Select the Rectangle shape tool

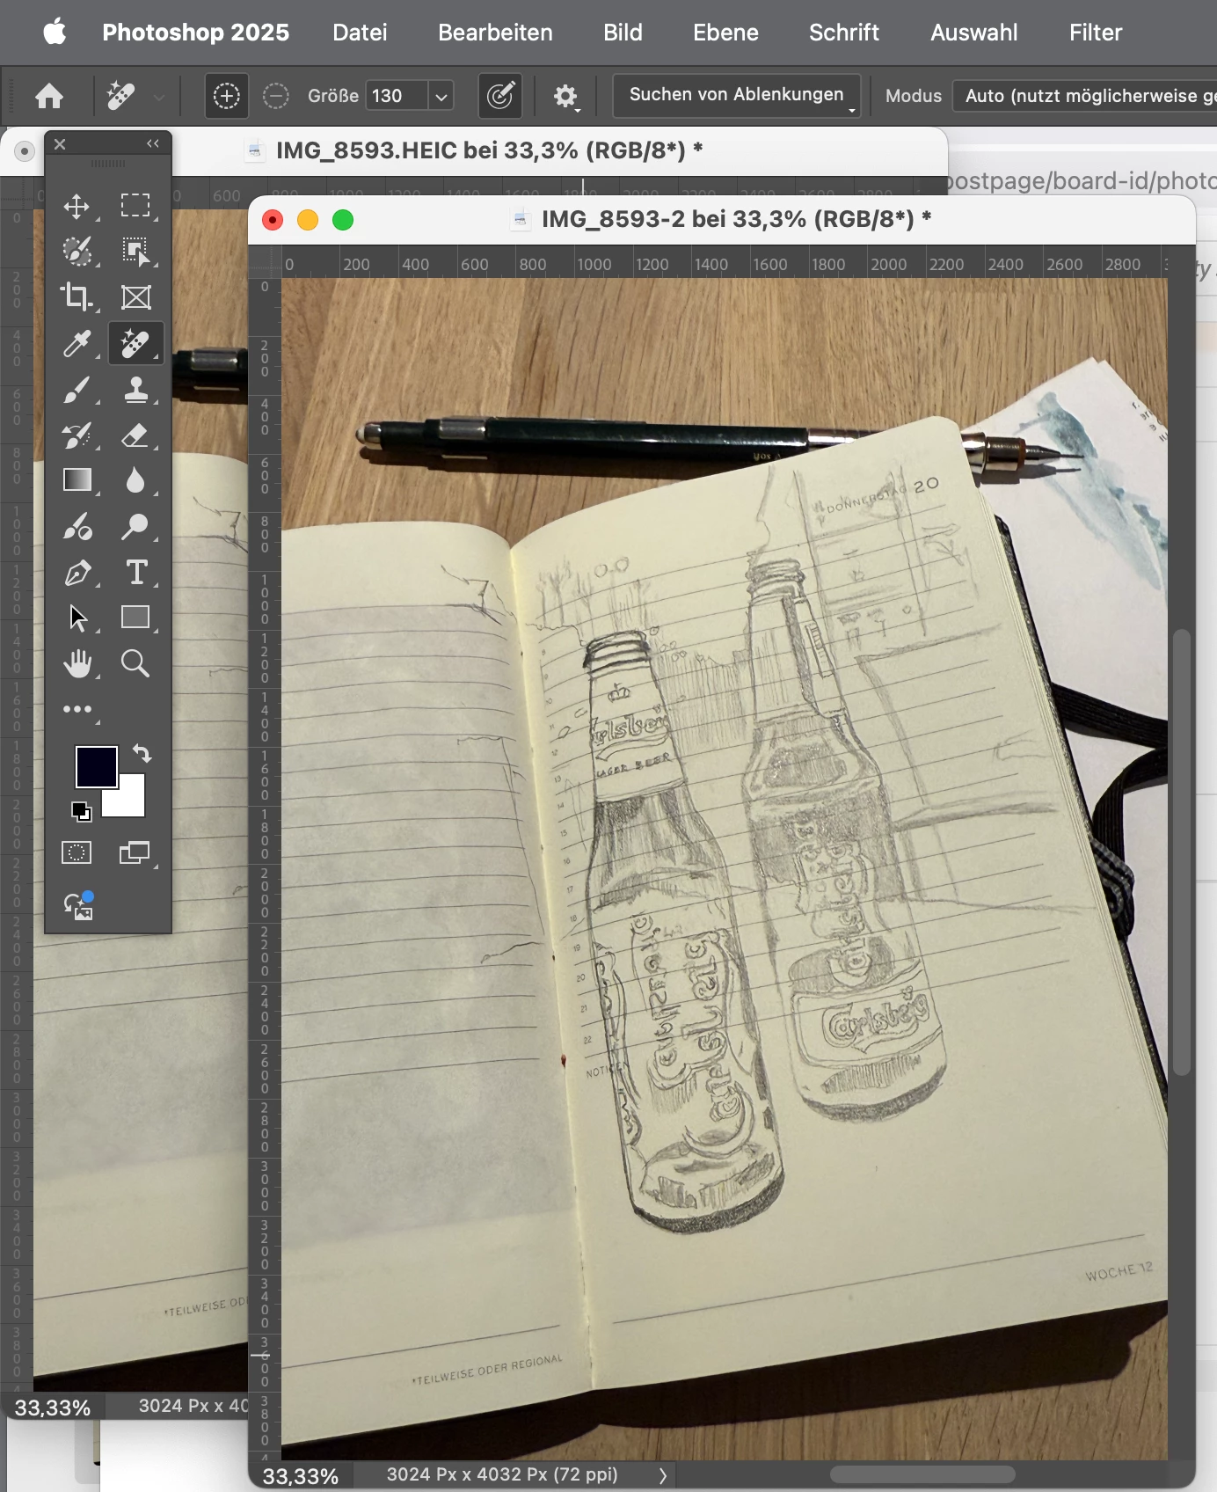[x=135, y=618]
